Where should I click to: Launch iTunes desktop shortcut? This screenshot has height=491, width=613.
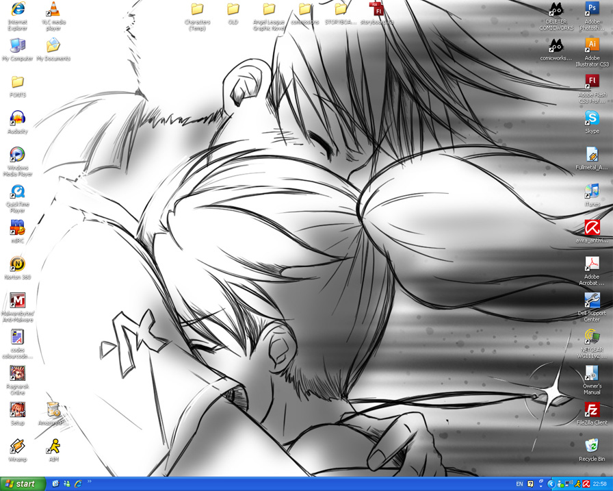[x=592, y=195]
